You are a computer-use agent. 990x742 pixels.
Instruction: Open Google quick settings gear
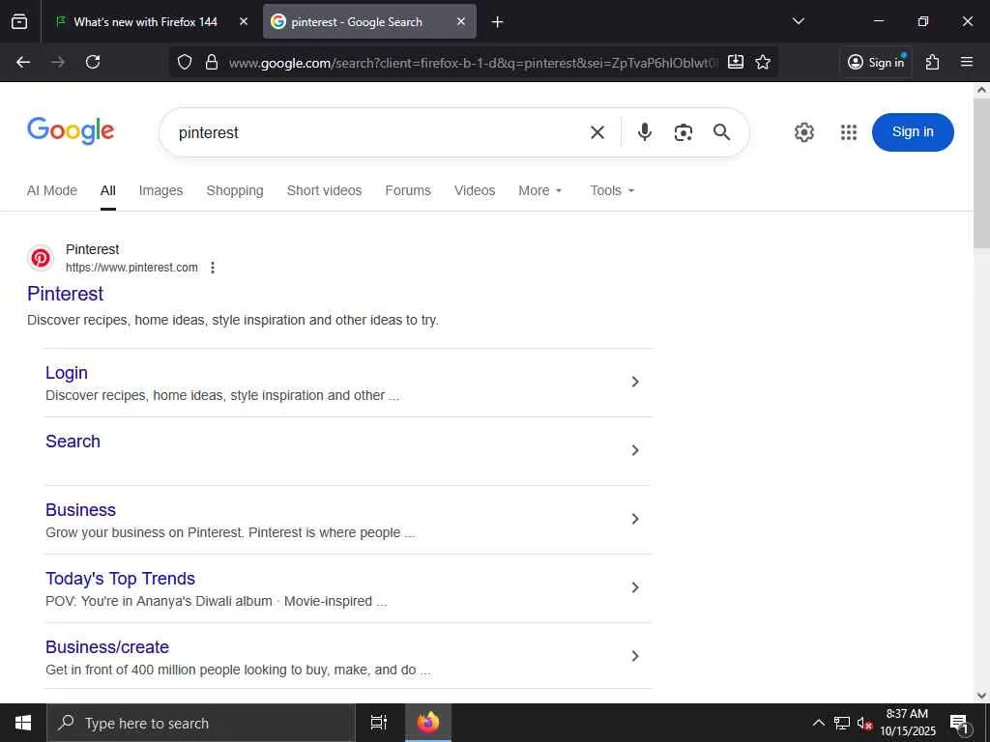(x=803, y=132)
